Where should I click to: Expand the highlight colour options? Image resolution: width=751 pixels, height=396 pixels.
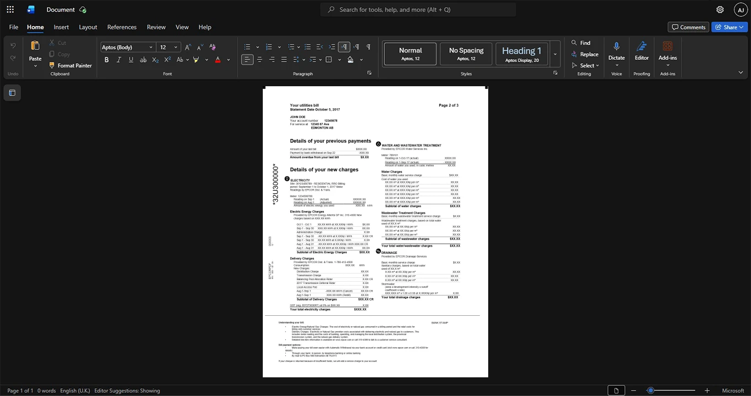[207, 60]
